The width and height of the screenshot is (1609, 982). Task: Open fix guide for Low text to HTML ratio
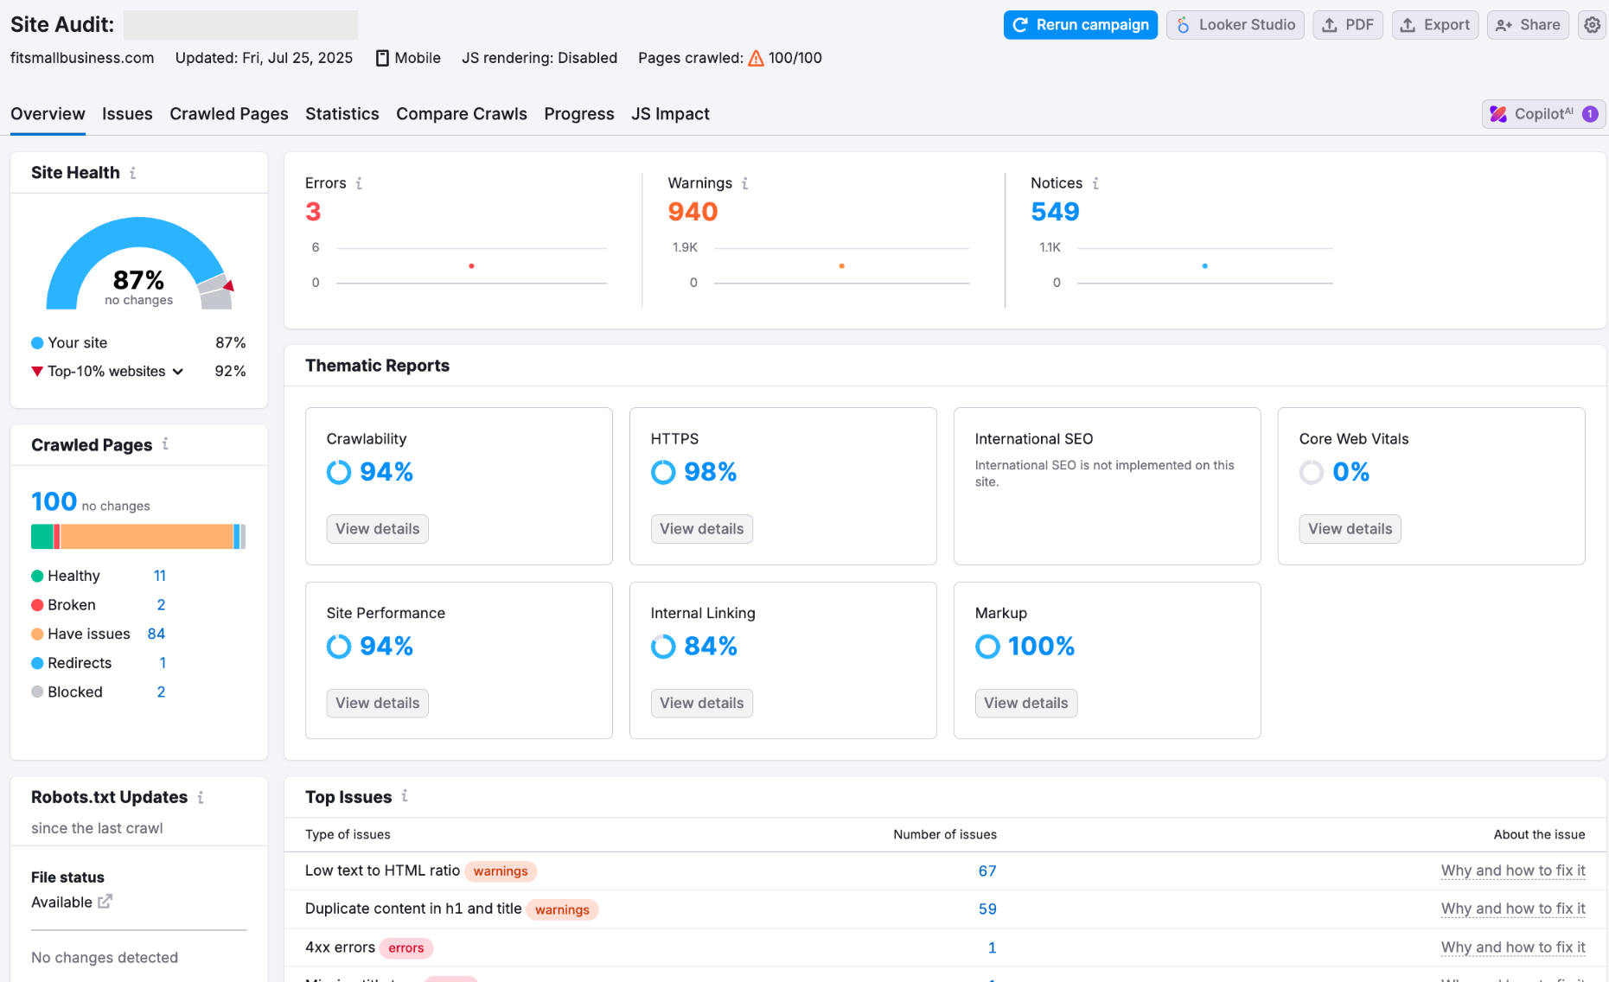pyautogui.click(x=1513, y=871)
